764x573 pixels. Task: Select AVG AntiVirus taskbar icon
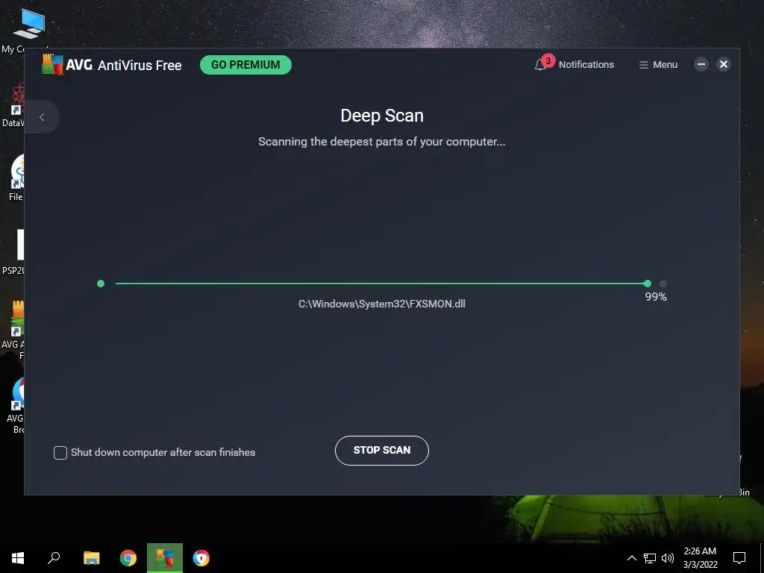tap(165, 558)
